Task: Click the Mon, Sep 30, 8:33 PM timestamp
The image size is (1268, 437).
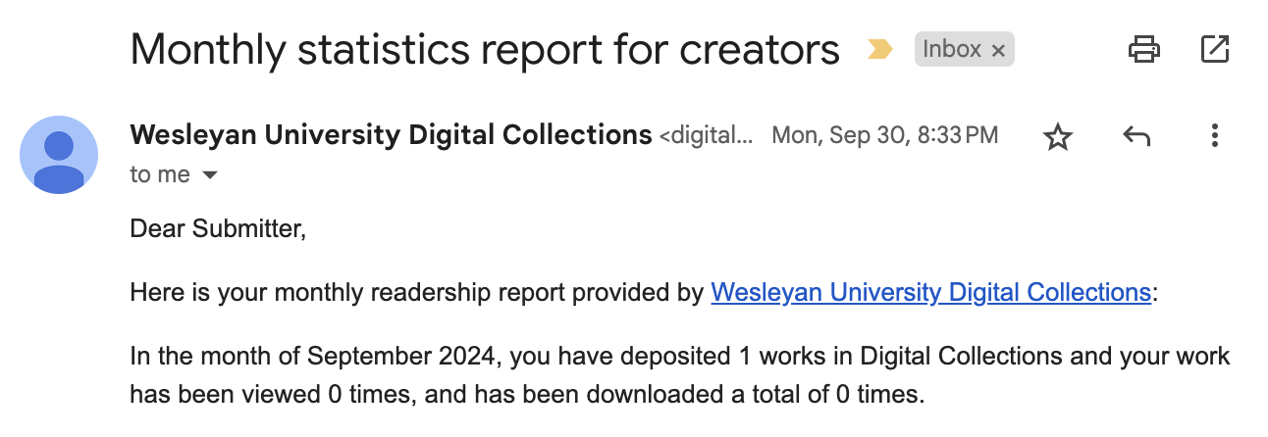Action: tap(885, 135)
